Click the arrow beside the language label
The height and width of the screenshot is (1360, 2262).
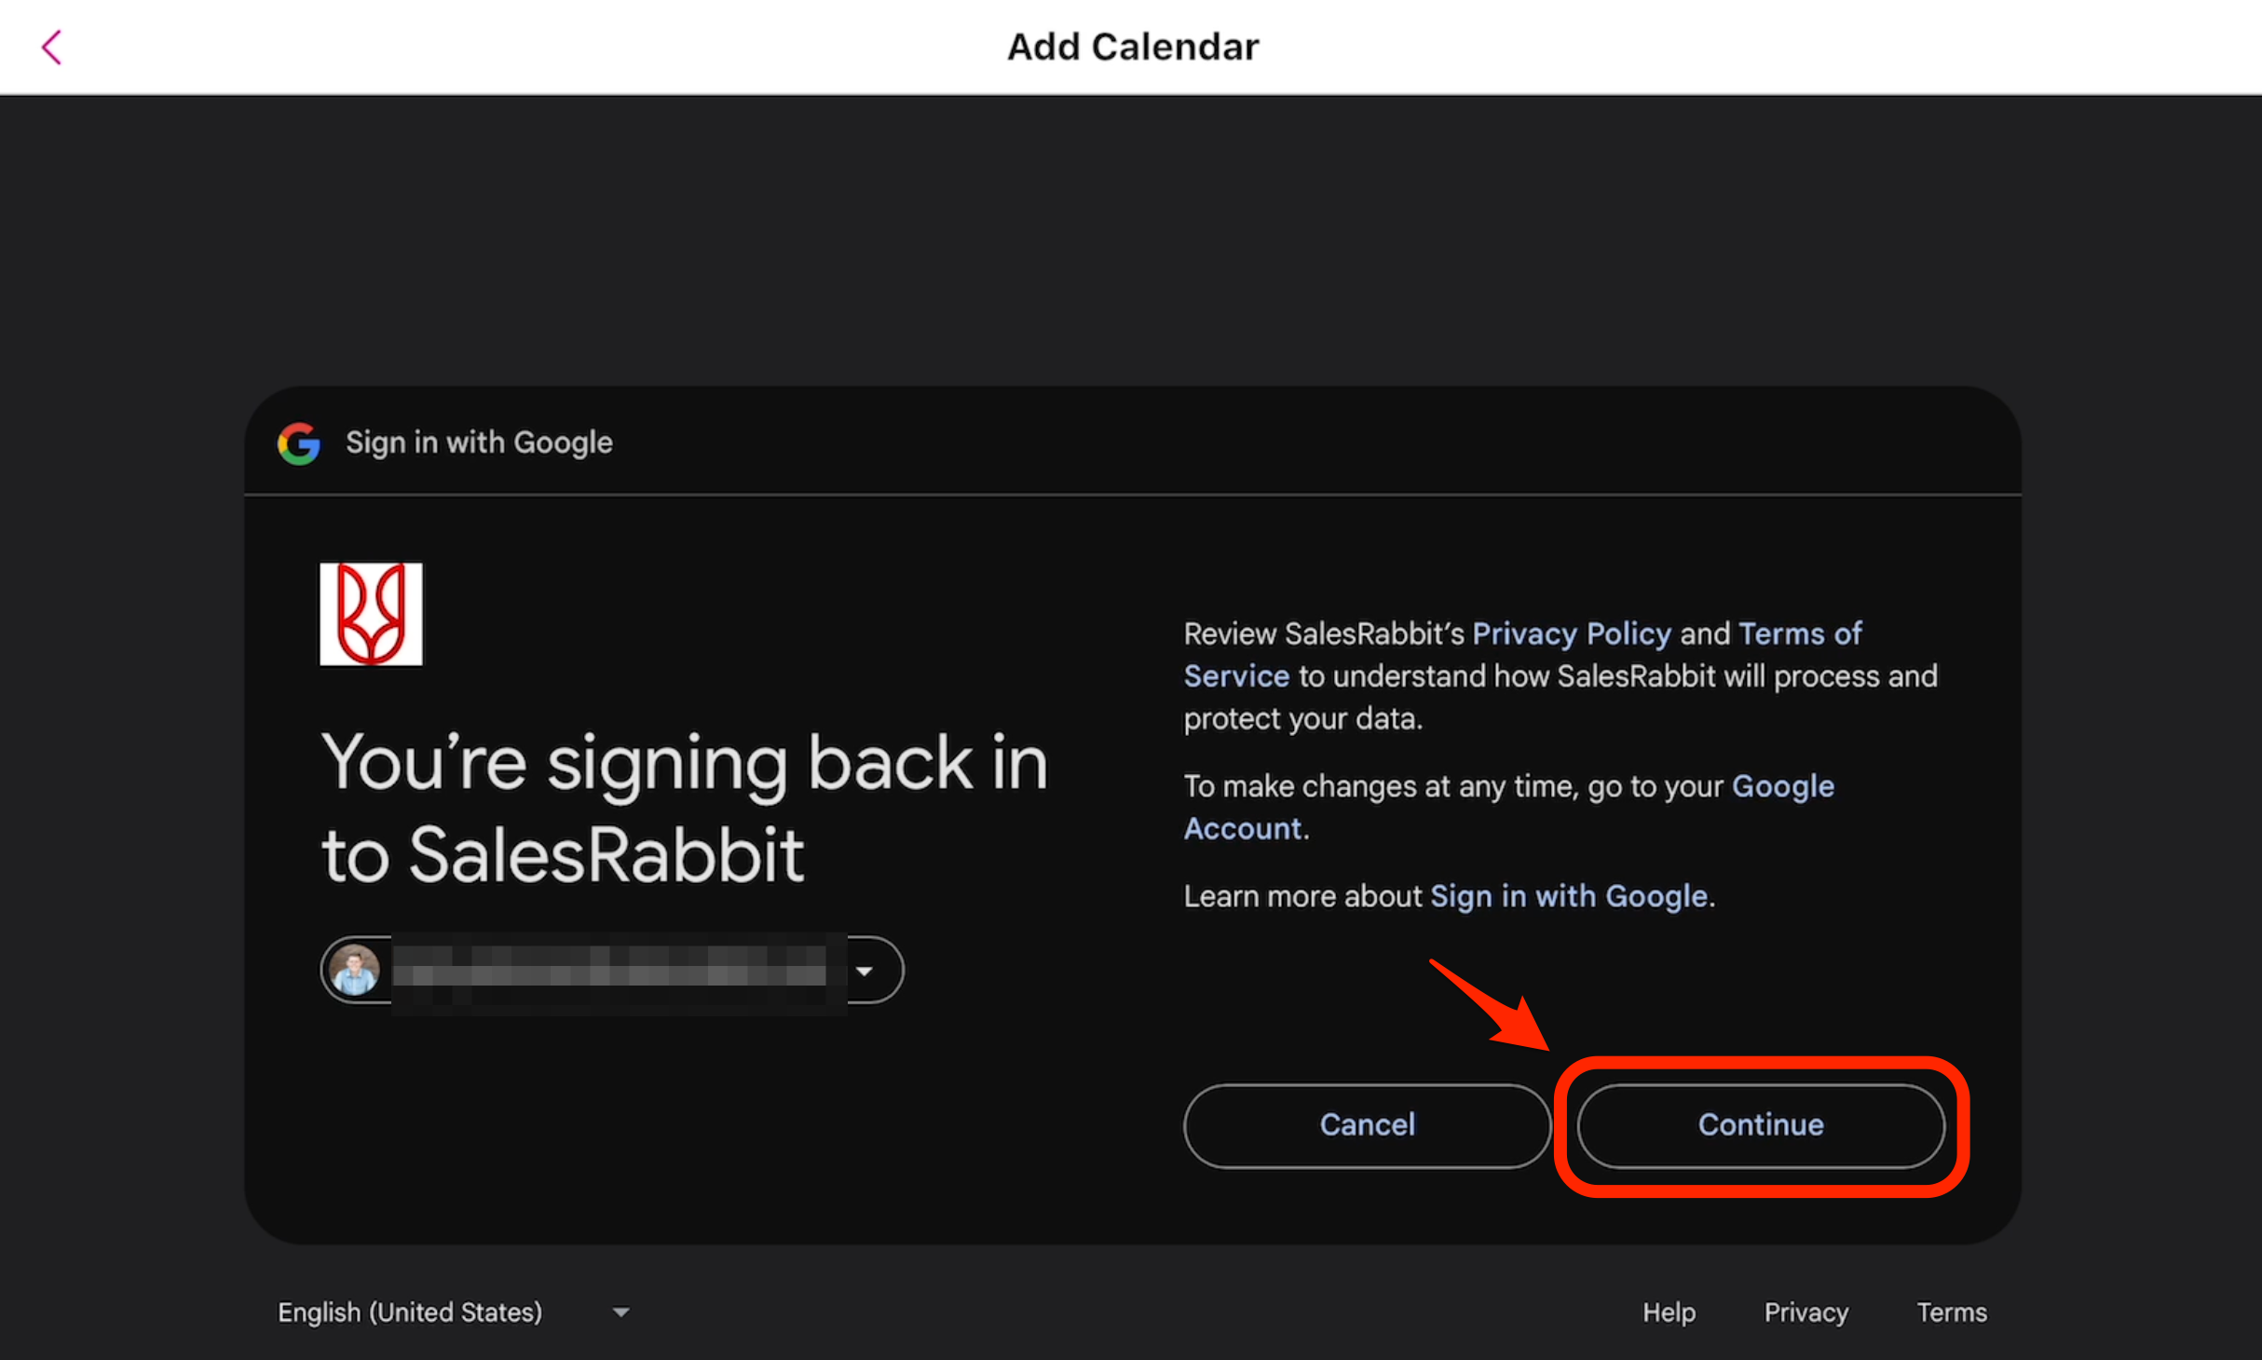pyautogui.click(x=621, y=1312)
